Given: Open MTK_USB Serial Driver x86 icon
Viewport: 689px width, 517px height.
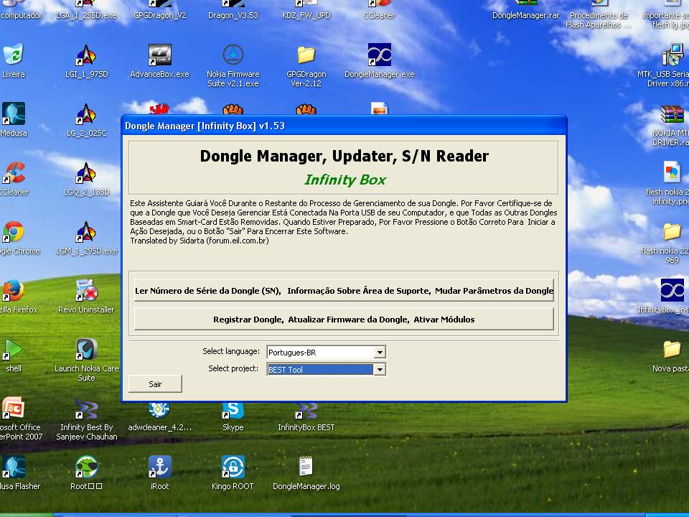Looking at the screenshot, I should tap(672, 55).
